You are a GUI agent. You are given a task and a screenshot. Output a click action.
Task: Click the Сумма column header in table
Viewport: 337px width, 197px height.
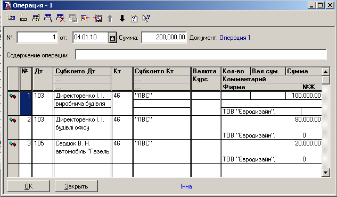point(303,71)
